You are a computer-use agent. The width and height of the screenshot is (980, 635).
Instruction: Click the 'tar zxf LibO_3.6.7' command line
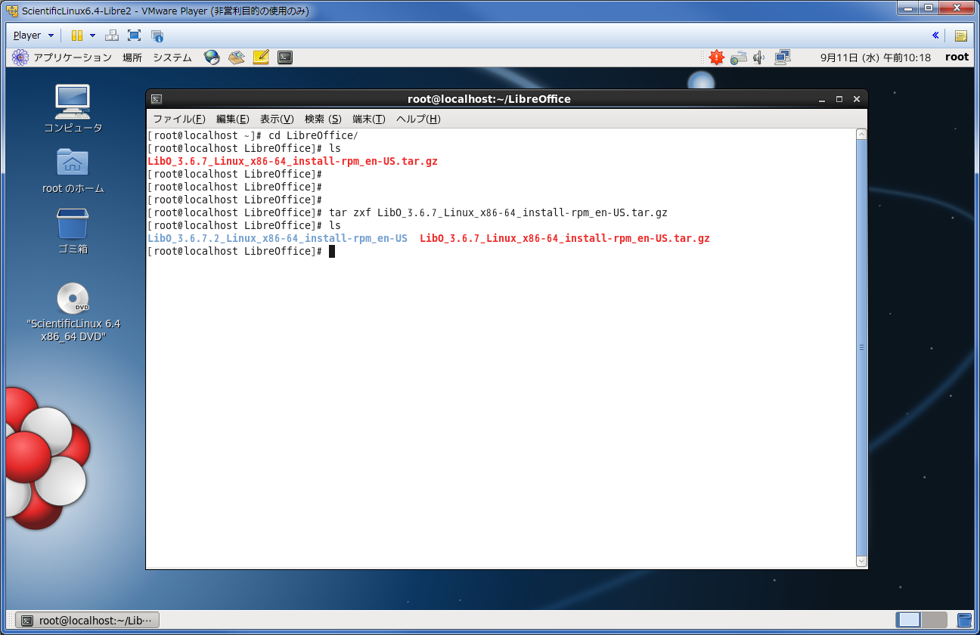point(498,213)
